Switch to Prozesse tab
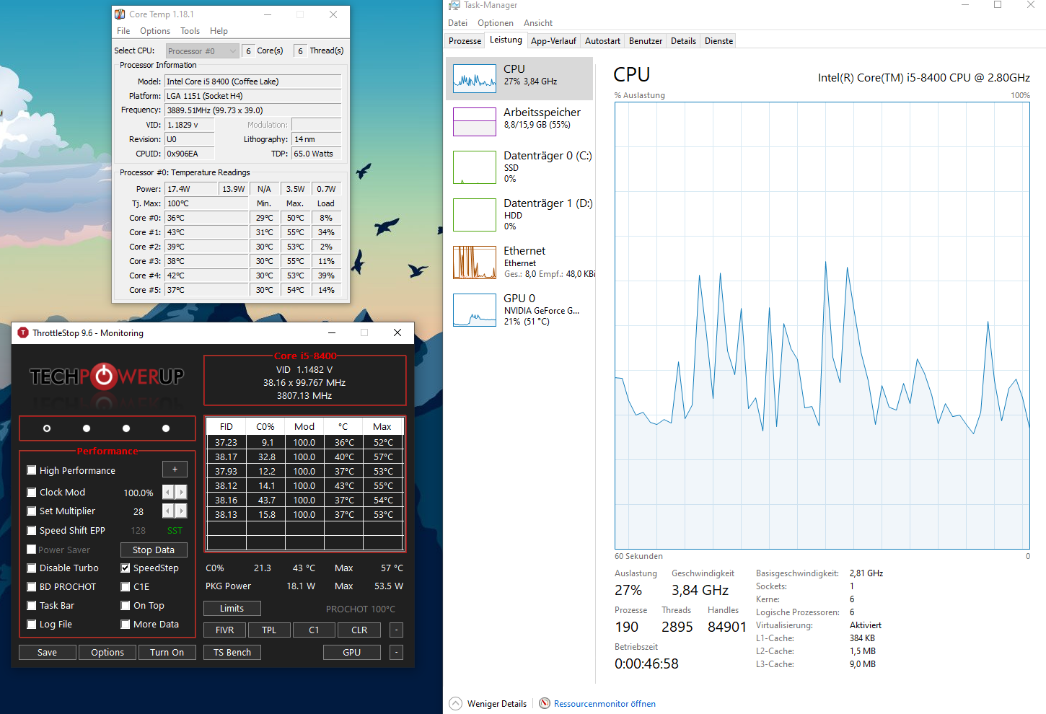This screenshot has height=714, width=1046. point(465,41)
